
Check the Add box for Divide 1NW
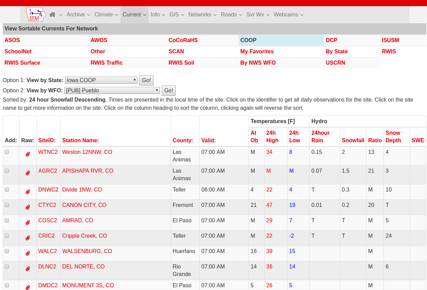(x=7, y=189)
